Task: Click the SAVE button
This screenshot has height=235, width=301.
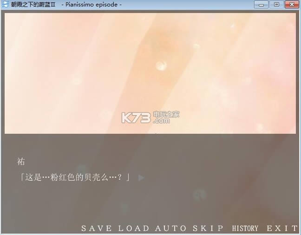Action: [96, 228]
